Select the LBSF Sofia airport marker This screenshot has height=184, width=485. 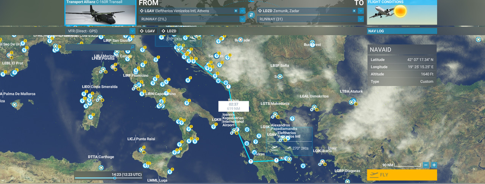coord(280,76)
